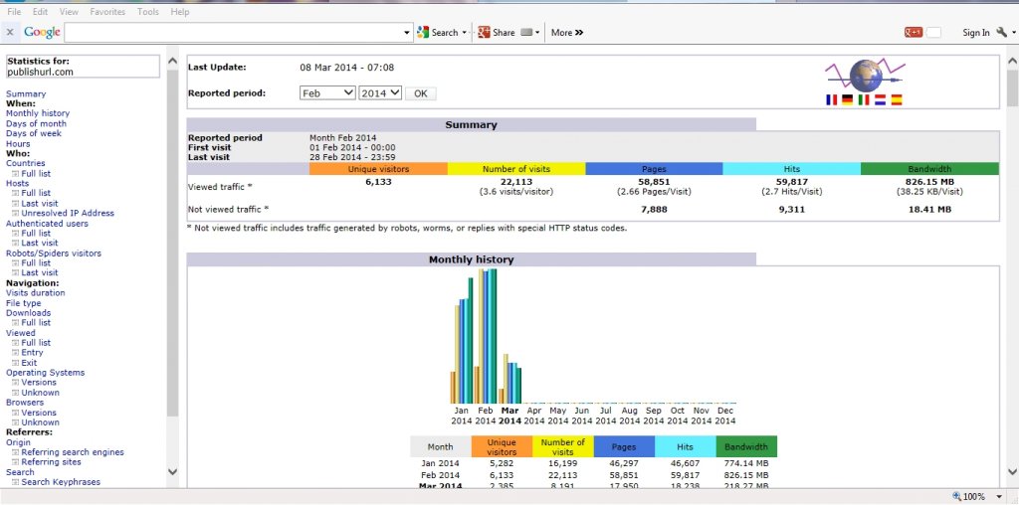
Task: Open the Google search box history dropdown
Action: [x=407, y=33]
